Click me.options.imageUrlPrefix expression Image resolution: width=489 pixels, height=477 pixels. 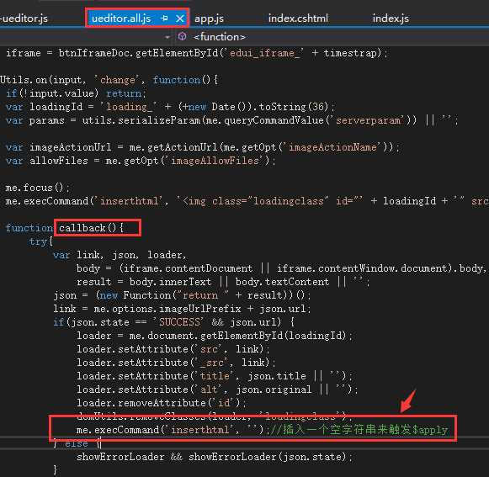tap(167, 309)
